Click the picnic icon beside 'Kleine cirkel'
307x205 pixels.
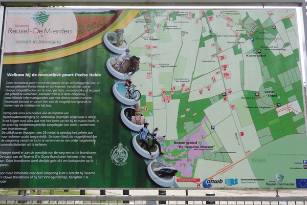coord(259,51)
